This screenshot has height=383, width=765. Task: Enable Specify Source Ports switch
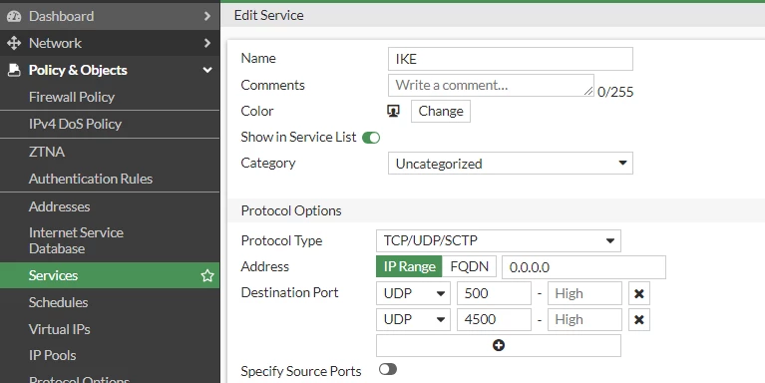[388, 369]
